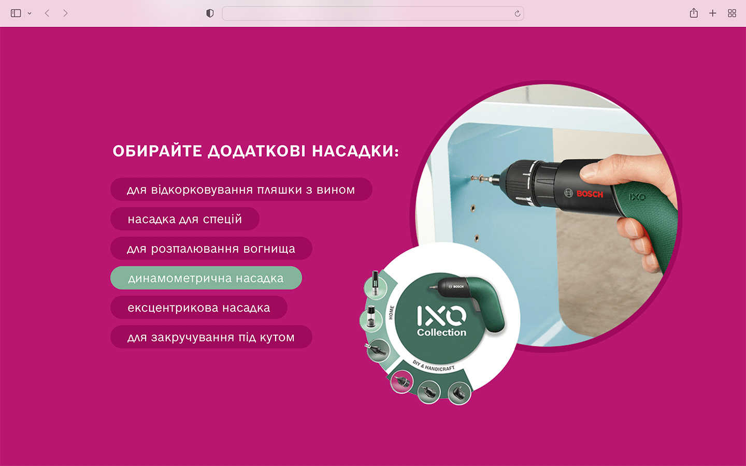
Task: Add a new tab with the plus icon
Action: (x=713, y=13)
